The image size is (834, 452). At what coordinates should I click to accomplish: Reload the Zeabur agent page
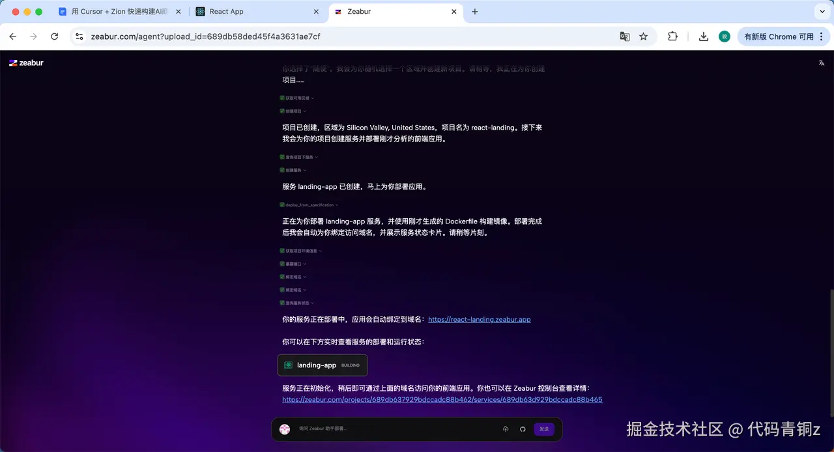55,36
